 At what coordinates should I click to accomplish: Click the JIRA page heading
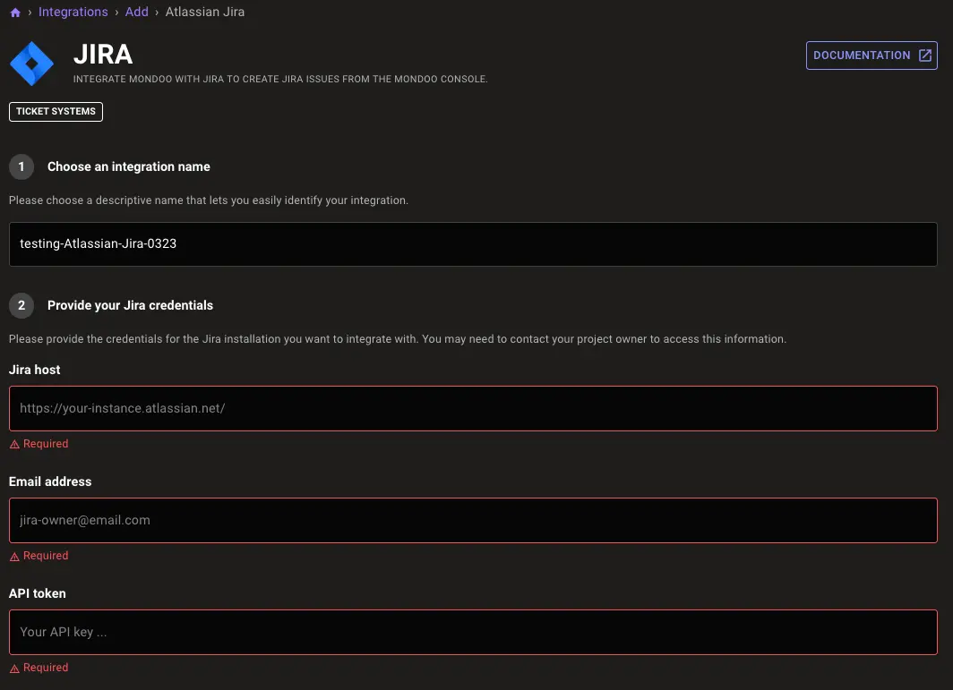(x=103, y=55)
